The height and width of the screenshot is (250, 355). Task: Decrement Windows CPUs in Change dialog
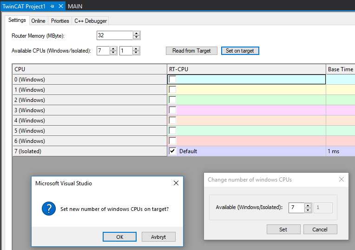308,210
